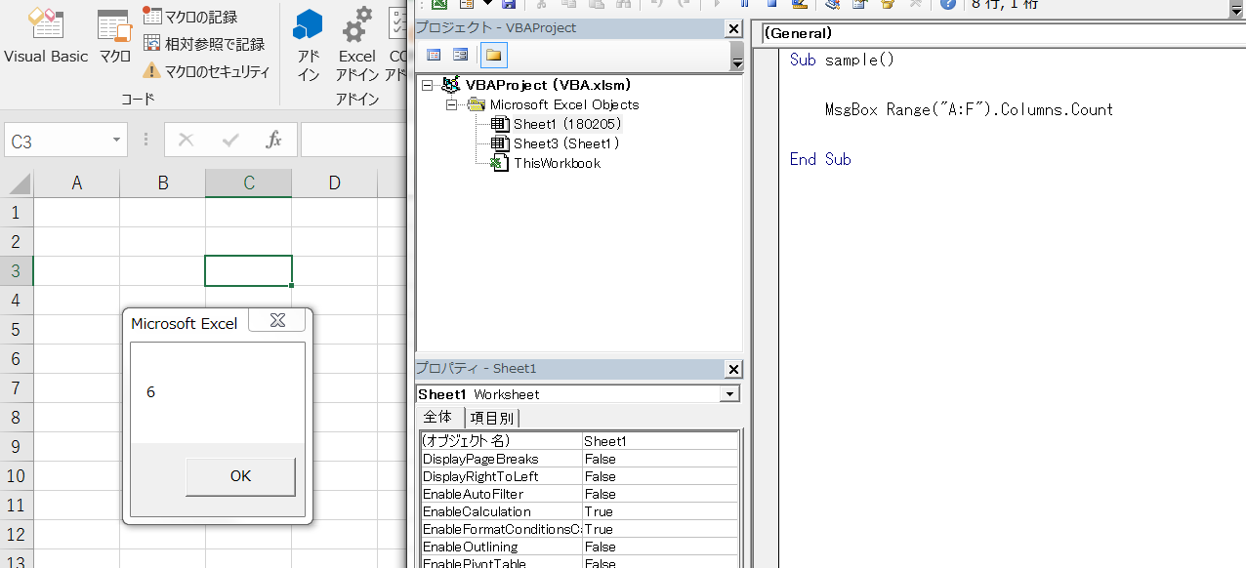The height and width of the screenshot is (568, 1246).
Task: Click the fx insert function icon
Action: [274, 141]
